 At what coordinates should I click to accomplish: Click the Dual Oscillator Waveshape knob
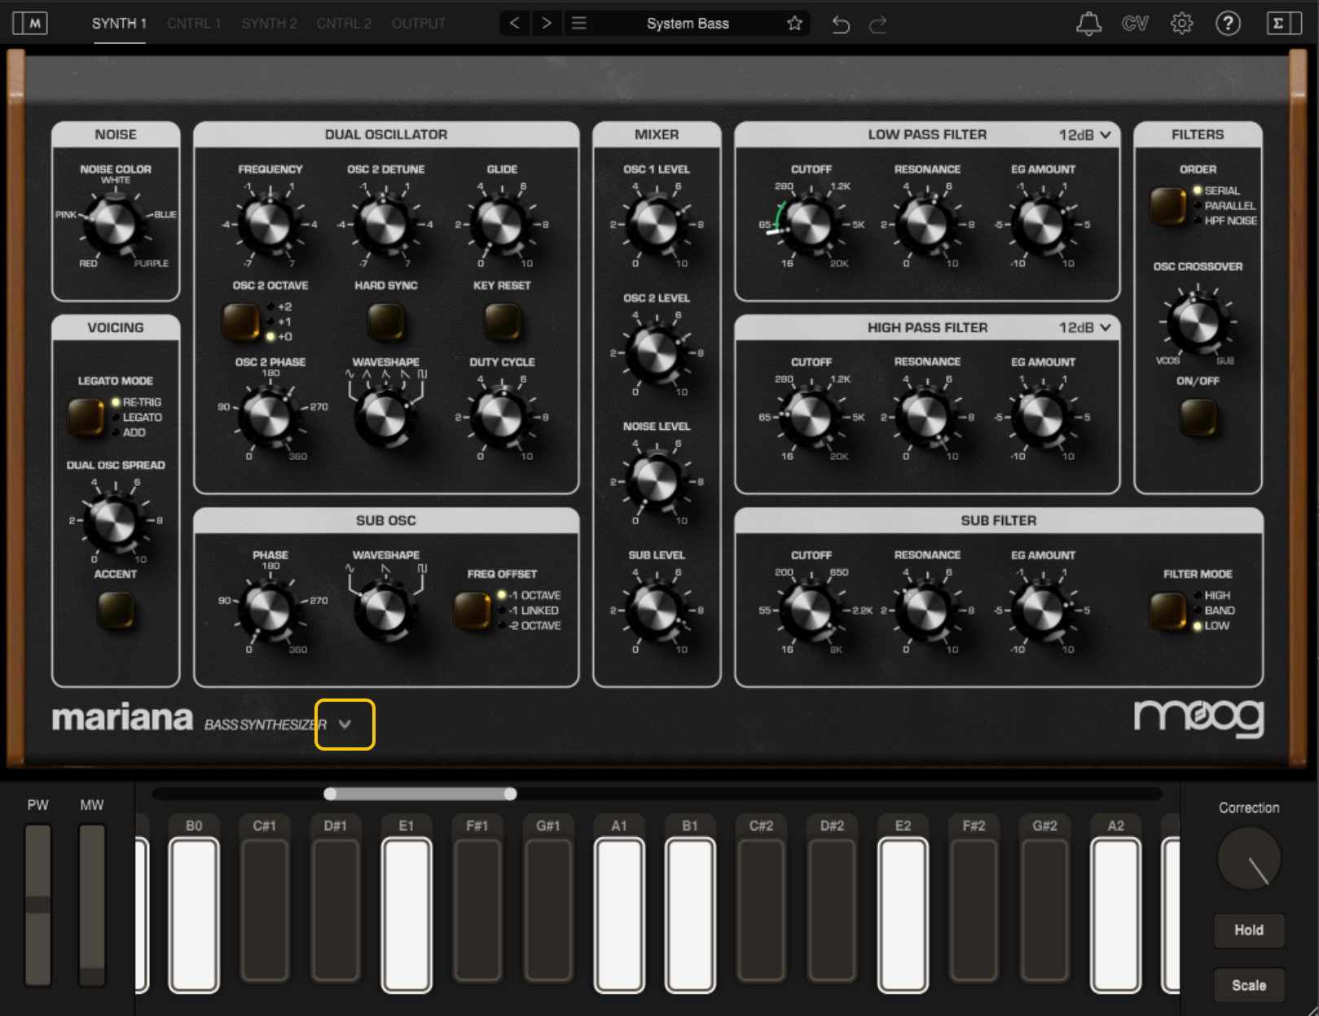(x=385, y=417)
